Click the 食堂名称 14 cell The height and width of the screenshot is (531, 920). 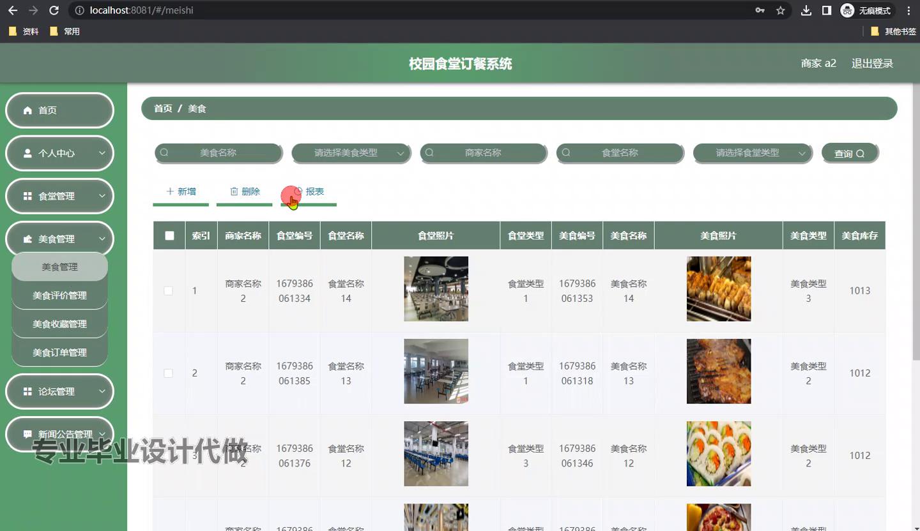click(346, 290)
